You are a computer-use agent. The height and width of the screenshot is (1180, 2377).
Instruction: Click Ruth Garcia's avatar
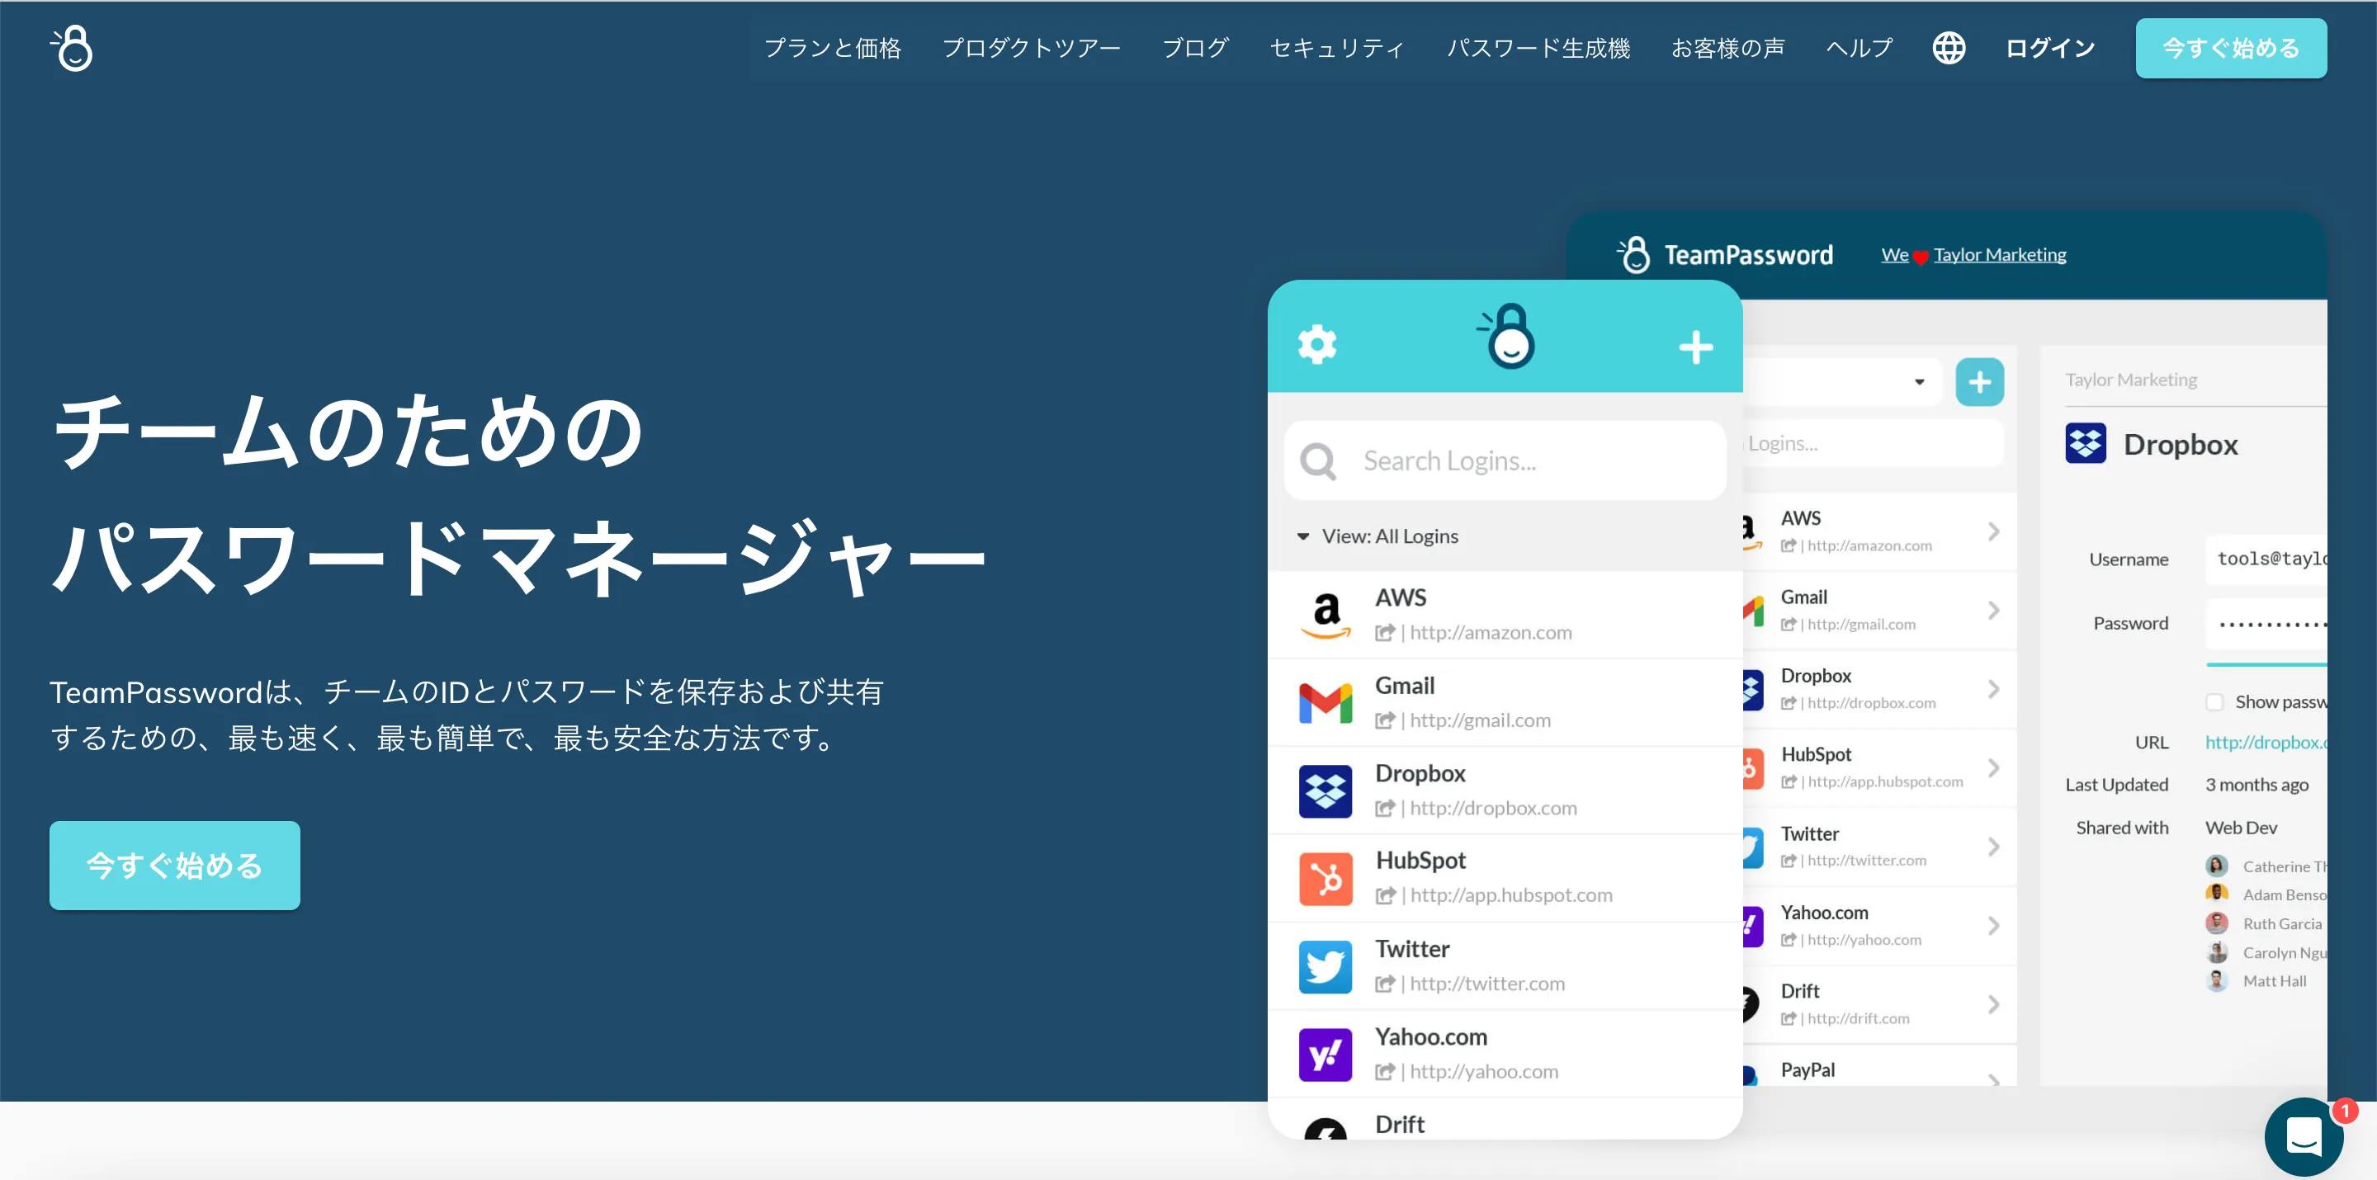coord(2216,923)
